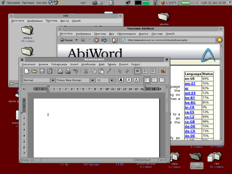The width and height of the screenshot is (232, 174).
Task: Open the Dokument menu in AbiWord
Action: click(x=29, y=64)
